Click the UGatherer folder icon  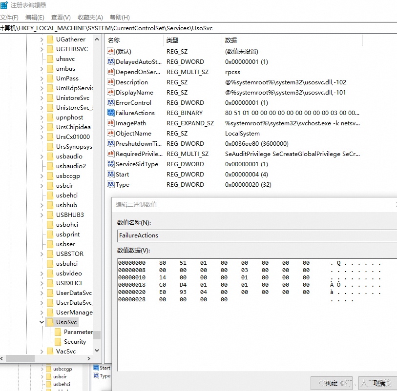tap(50, 39)
